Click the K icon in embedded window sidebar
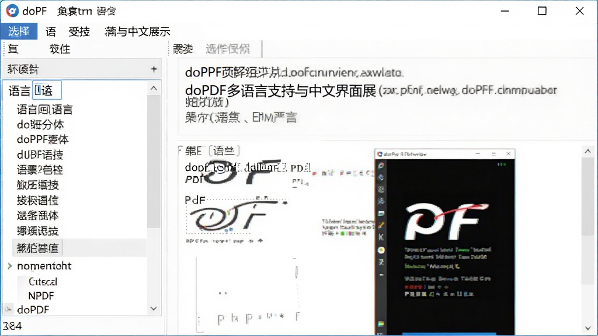The width and height of the screenshot is (598, 336). click(381, 237)
